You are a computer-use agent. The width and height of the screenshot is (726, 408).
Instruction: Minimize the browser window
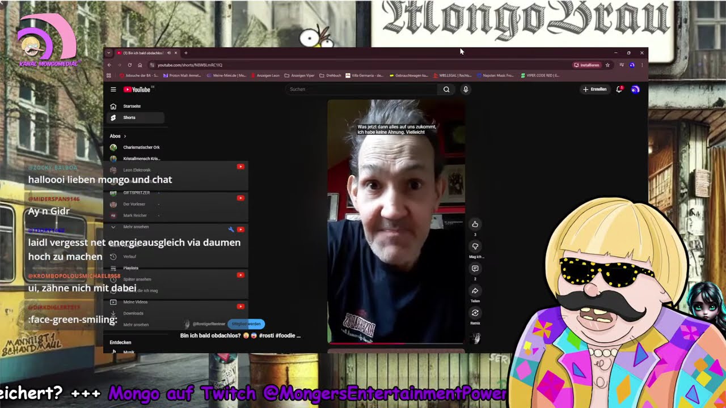click(615, 53)
